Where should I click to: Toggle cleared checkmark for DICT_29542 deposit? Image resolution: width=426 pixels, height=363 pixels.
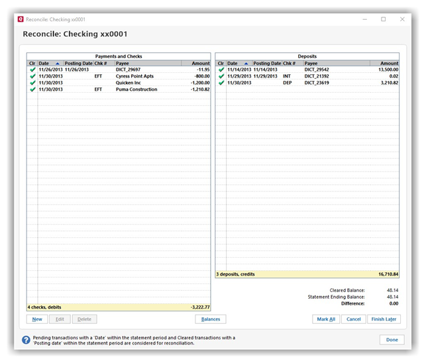(221, 70)
